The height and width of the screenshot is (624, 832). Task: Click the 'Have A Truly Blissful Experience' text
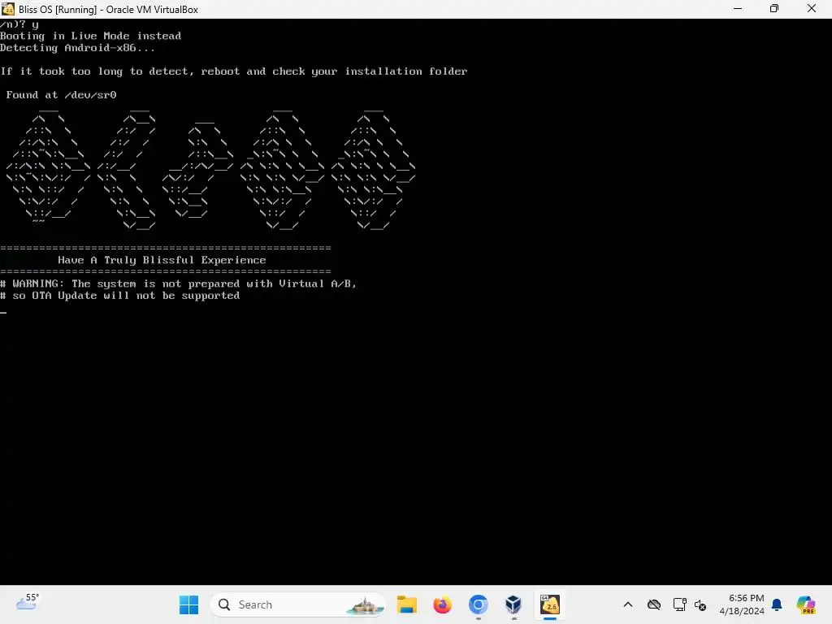click(162, 260)
